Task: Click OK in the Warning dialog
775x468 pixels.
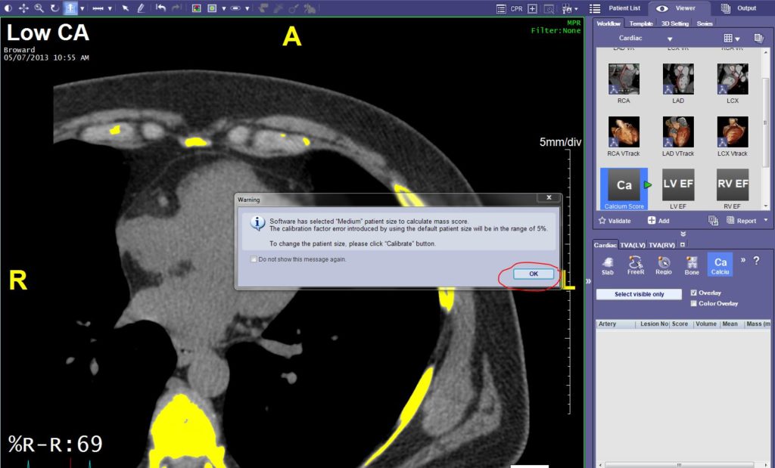Action: (x=534, y=274)
